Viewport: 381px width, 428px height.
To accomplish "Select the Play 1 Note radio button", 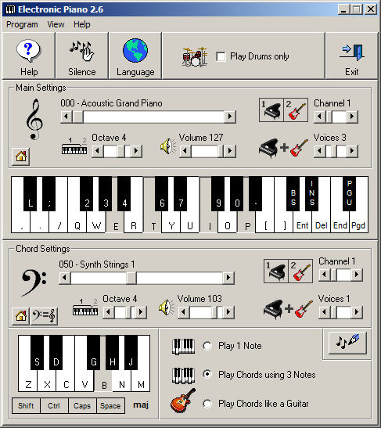I will point(207,346).
